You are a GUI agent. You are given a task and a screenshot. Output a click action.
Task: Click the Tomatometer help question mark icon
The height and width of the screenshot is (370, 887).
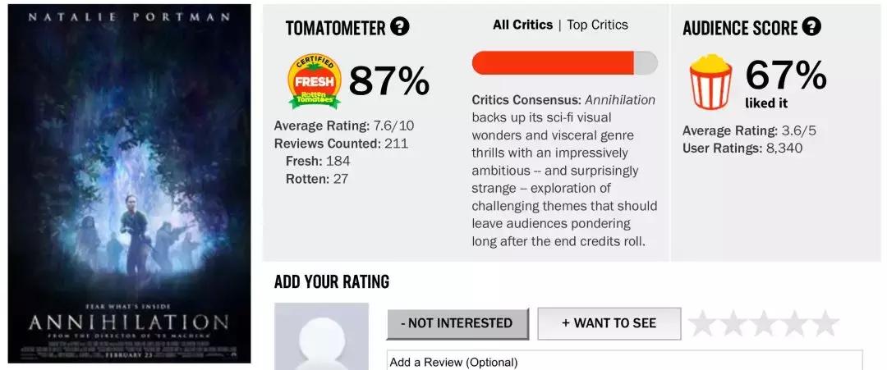pos(400,26)
